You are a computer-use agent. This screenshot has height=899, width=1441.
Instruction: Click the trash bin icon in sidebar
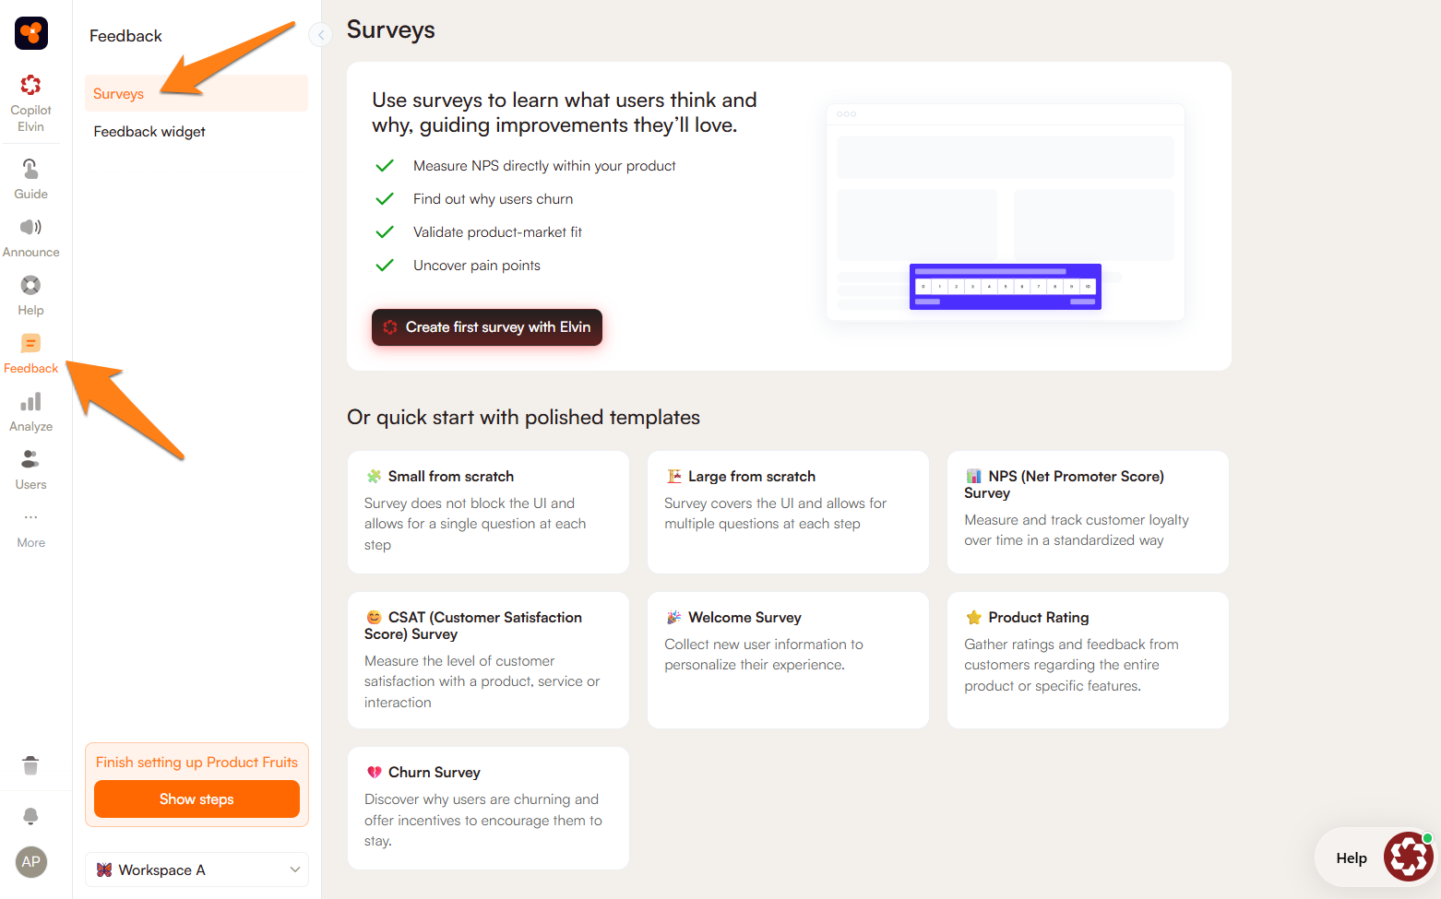coord(30,765)
